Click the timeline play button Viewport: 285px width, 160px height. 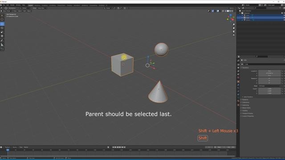tap(120, 147)
